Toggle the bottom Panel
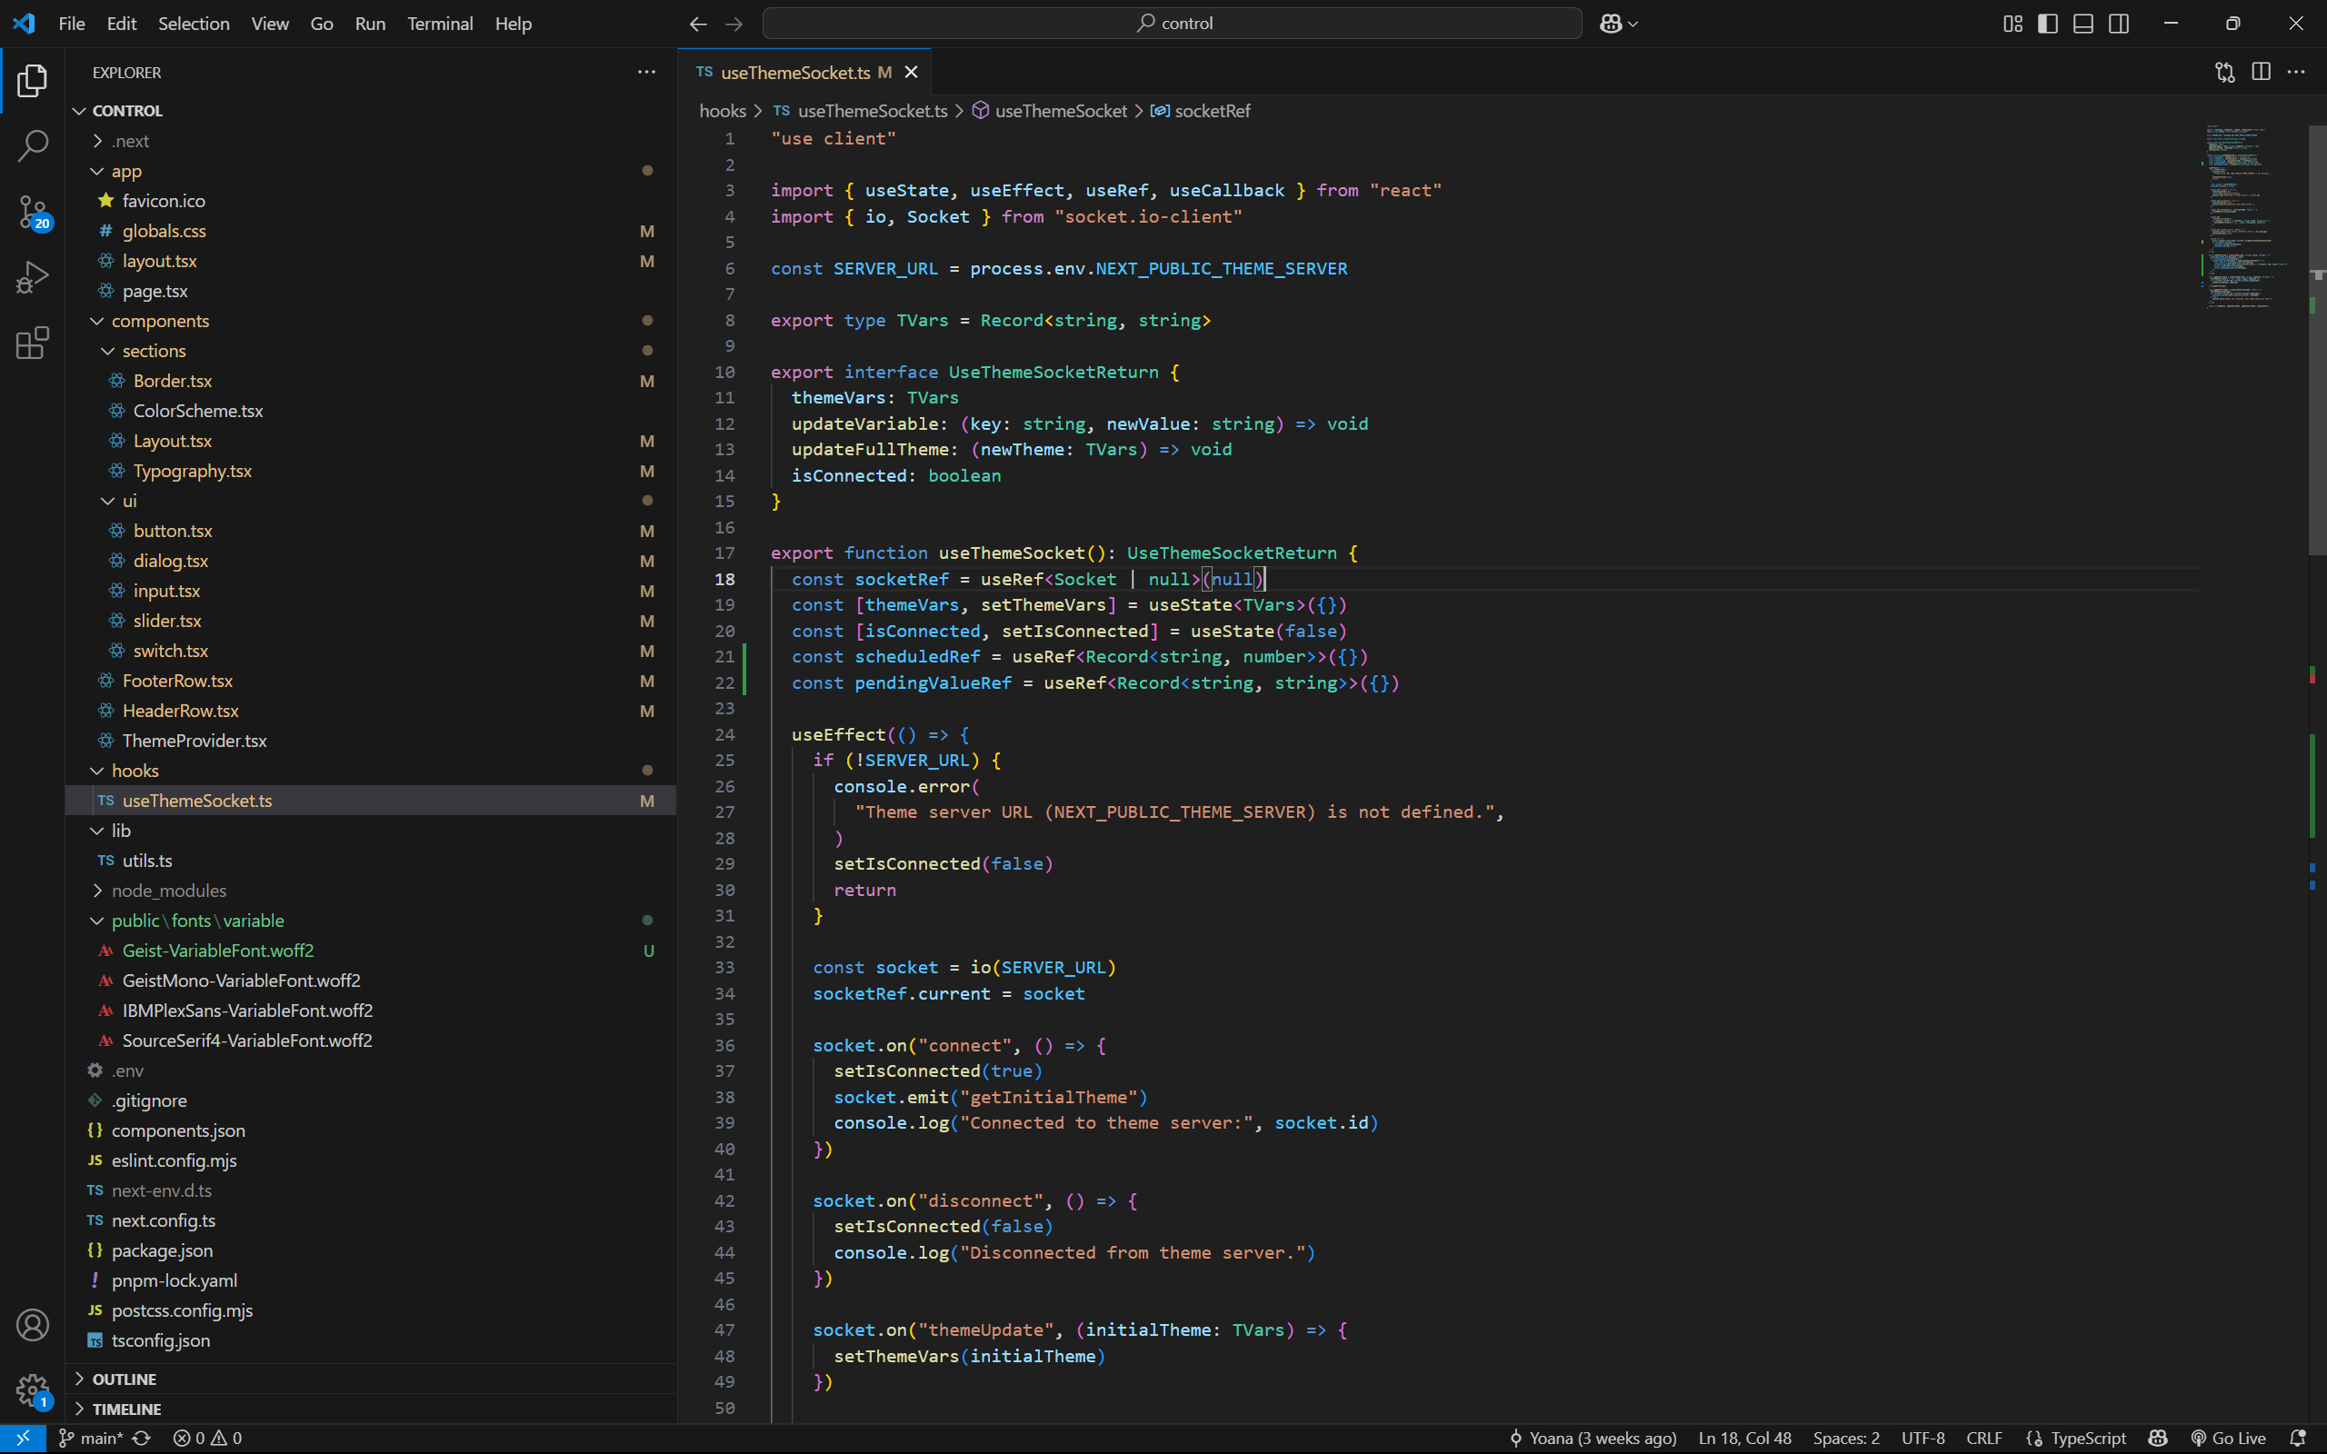Viewport: 2327px width, 1454px height. (2082, 23)
